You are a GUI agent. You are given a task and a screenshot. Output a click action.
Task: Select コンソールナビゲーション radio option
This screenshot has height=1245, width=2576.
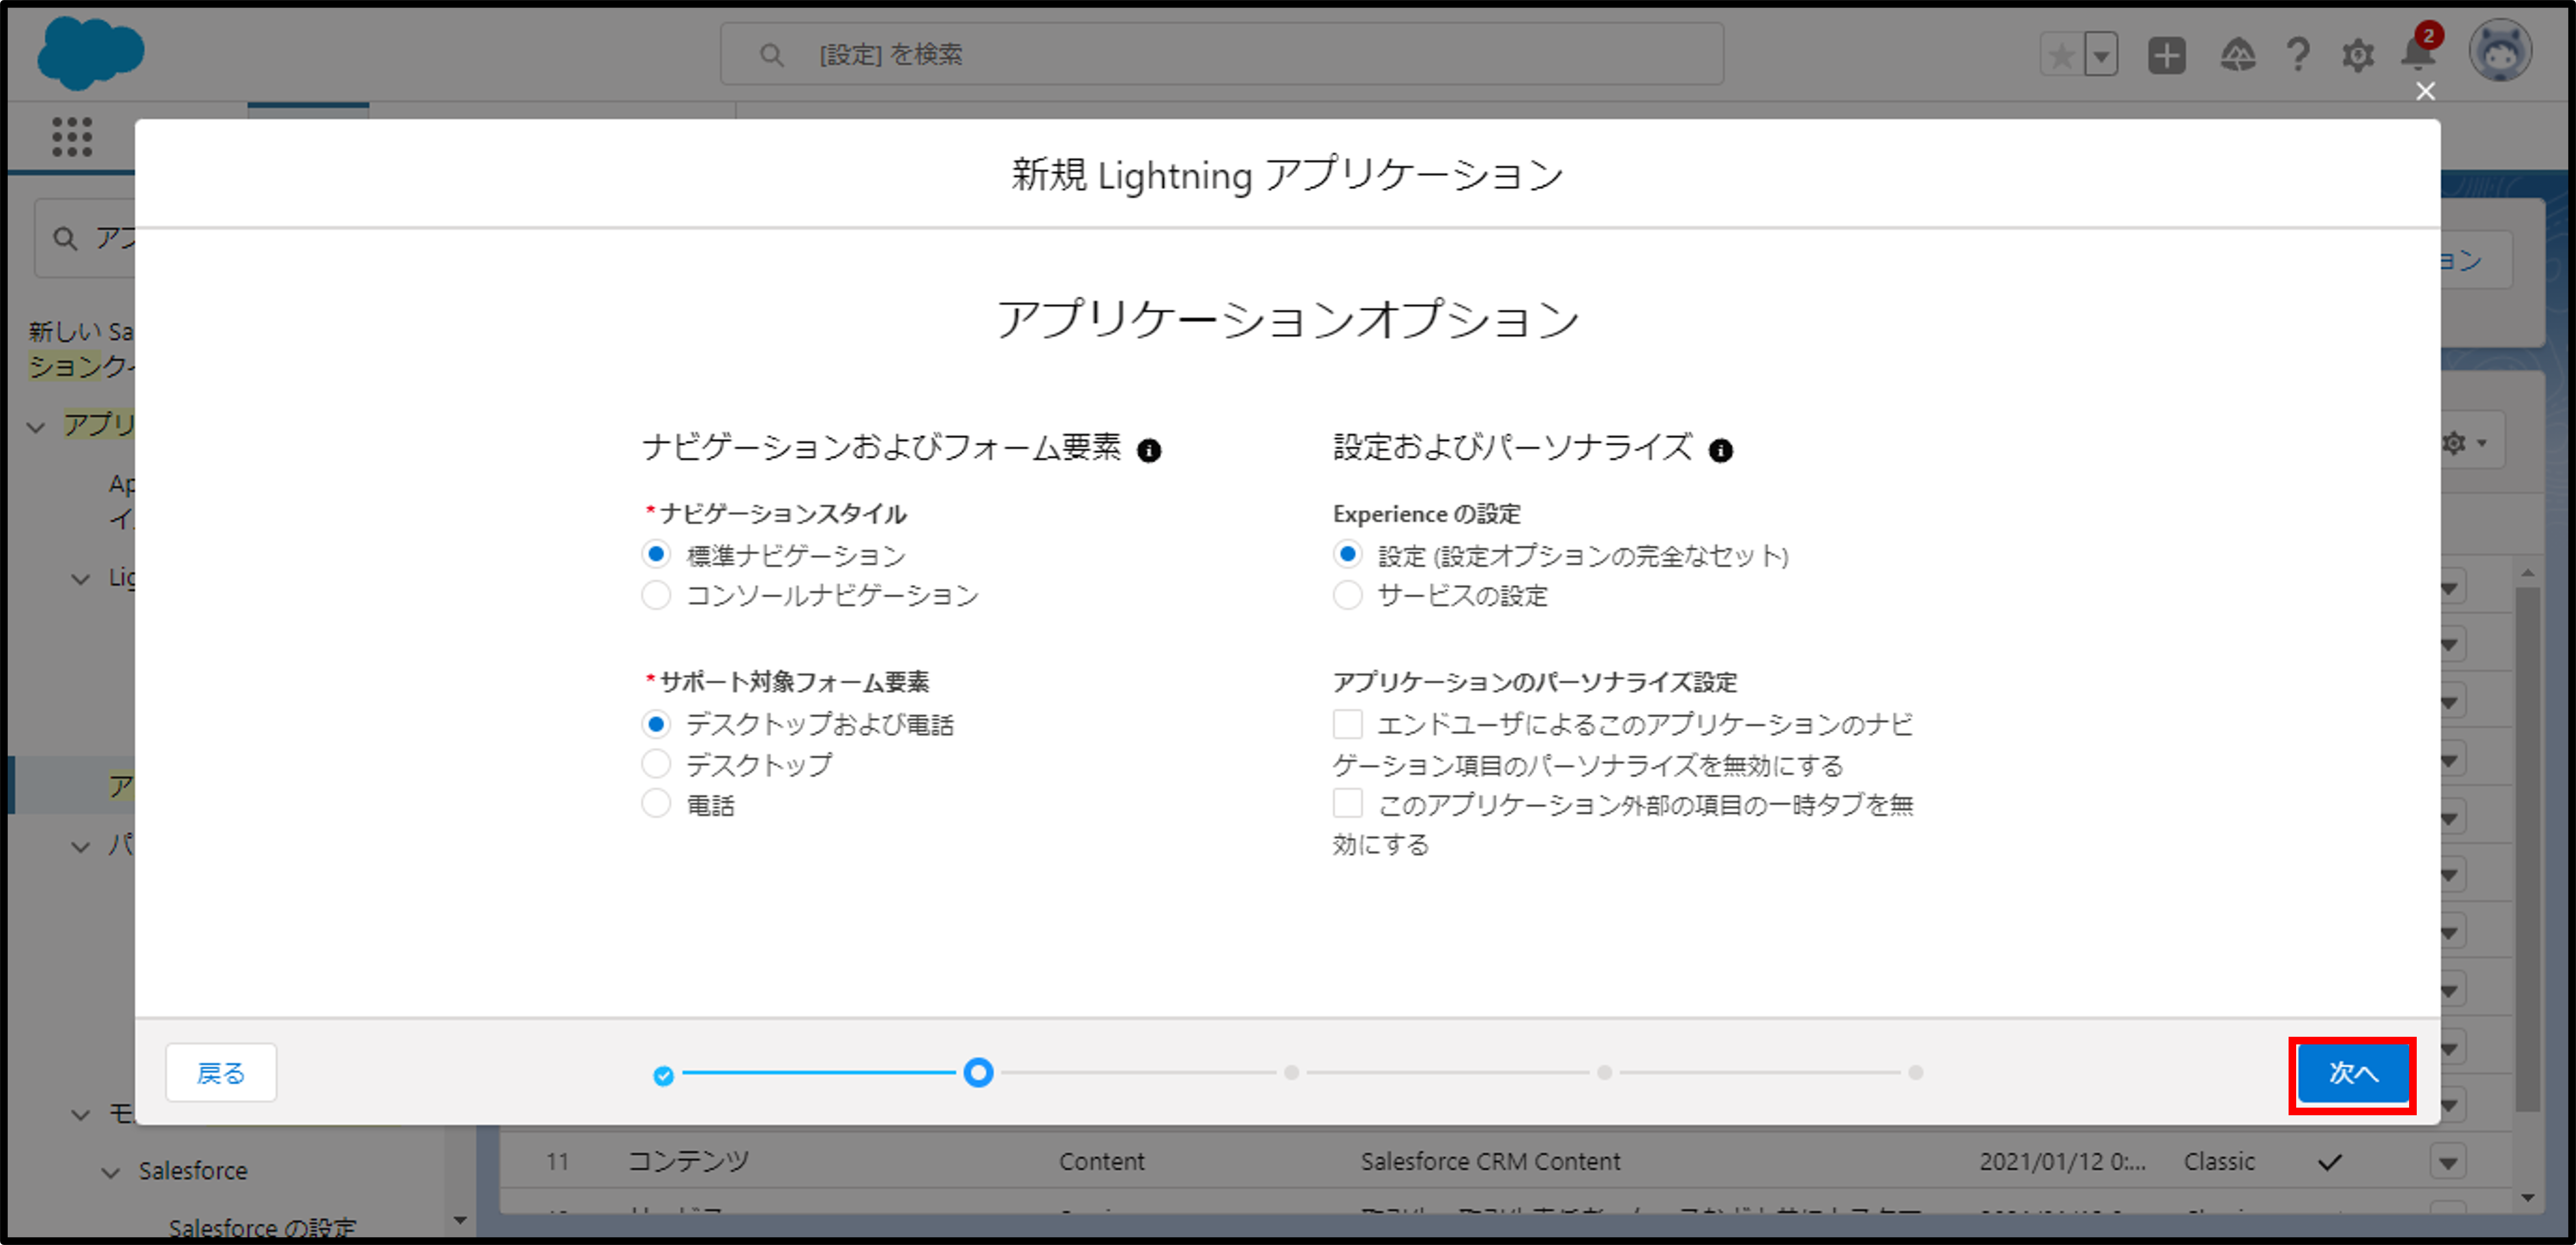tap(656, 596)
